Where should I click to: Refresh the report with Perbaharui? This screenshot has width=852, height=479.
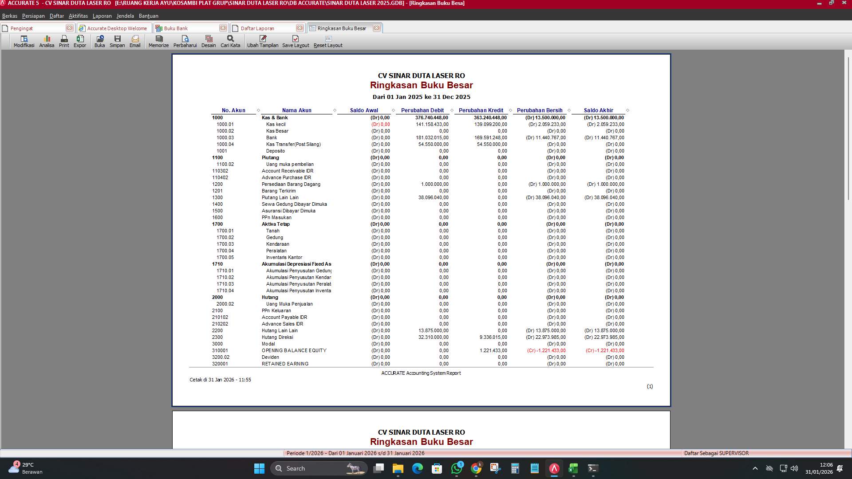[185, 42]
